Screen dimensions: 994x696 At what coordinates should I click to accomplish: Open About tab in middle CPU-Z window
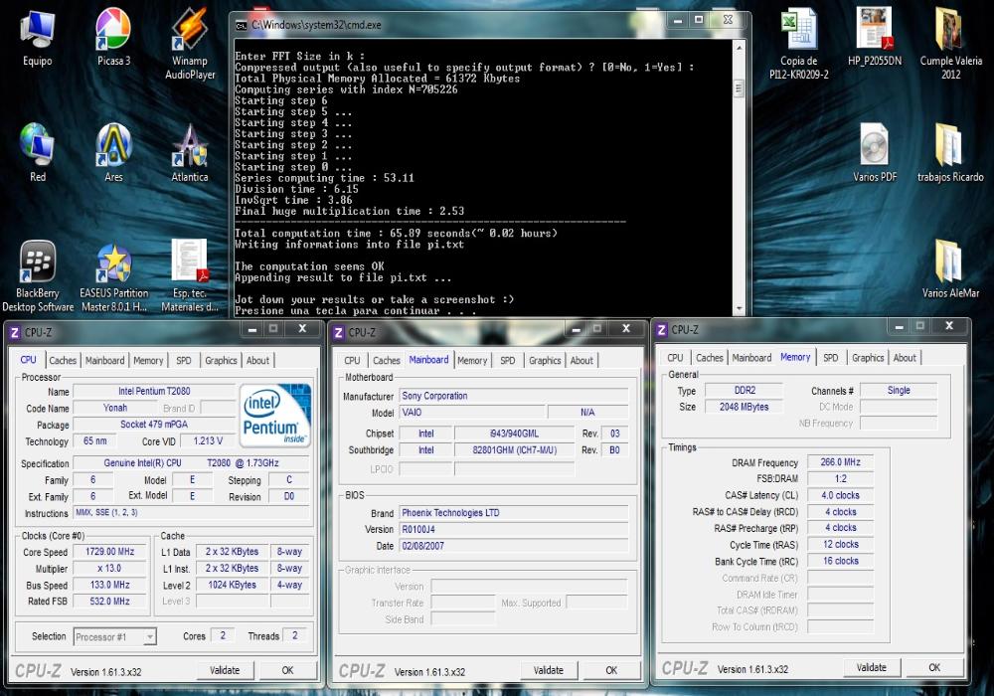tap(581, 360)
